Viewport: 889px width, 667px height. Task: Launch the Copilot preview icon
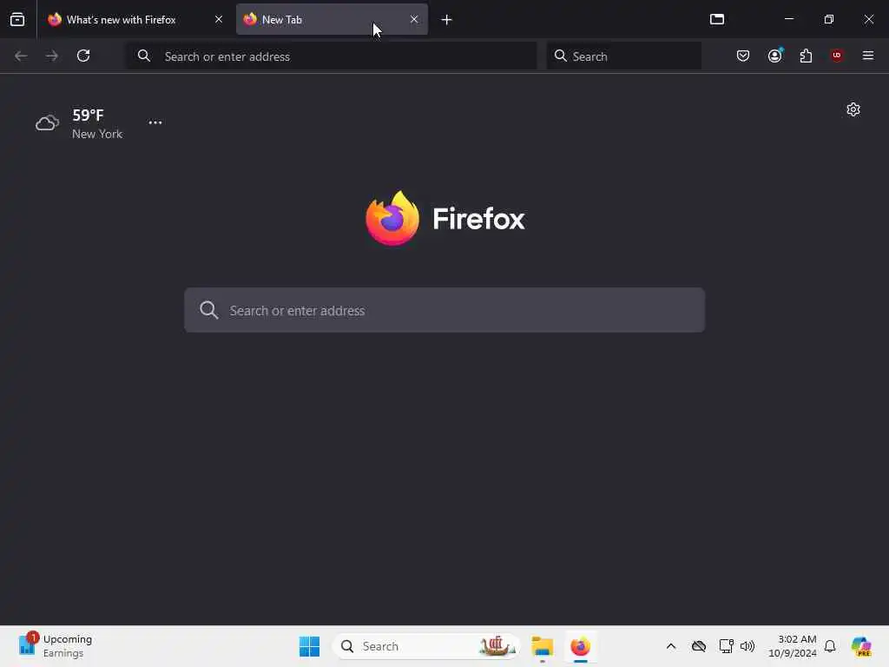[861, 646]
